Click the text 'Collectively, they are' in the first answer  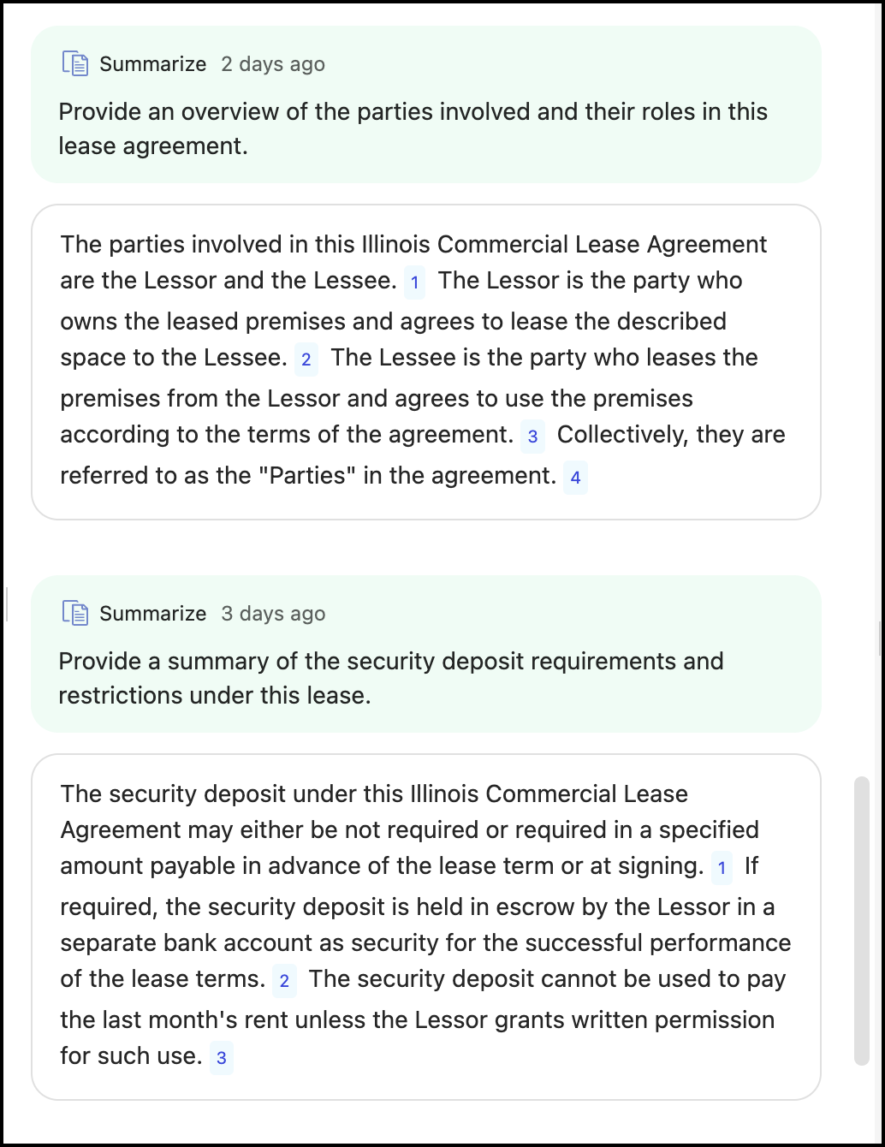tap(671, 435)
